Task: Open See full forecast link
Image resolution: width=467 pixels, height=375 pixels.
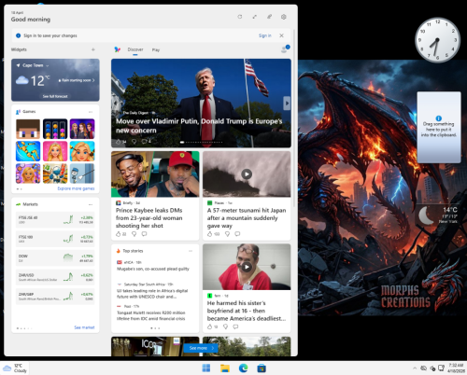Action: point(55,96)
